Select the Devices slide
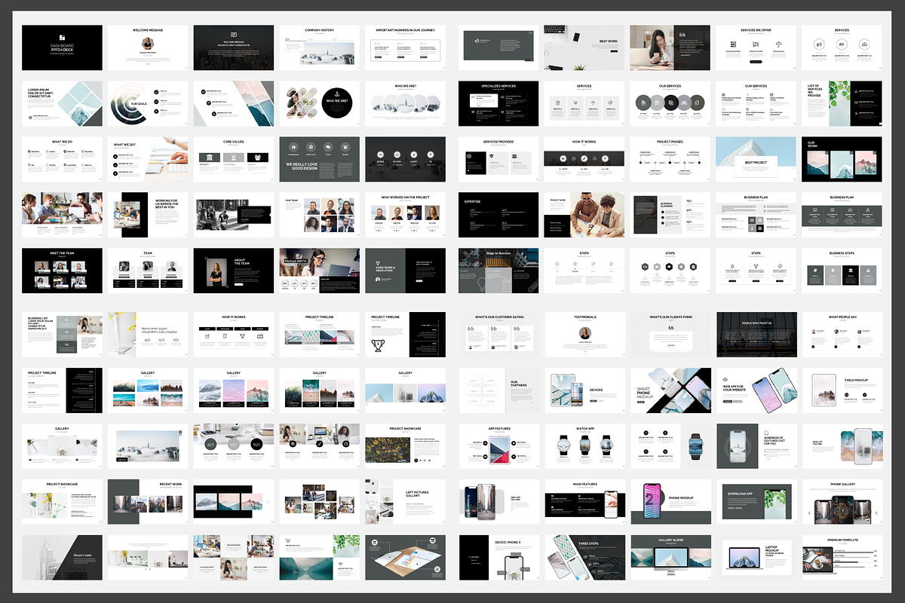Viewport: 905px width, 603px height. (584, 390)
